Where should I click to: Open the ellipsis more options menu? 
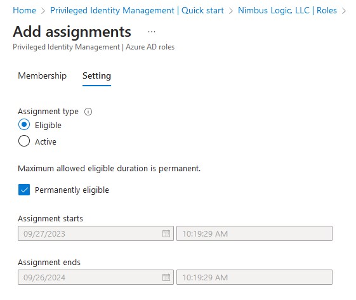[152, 32]
